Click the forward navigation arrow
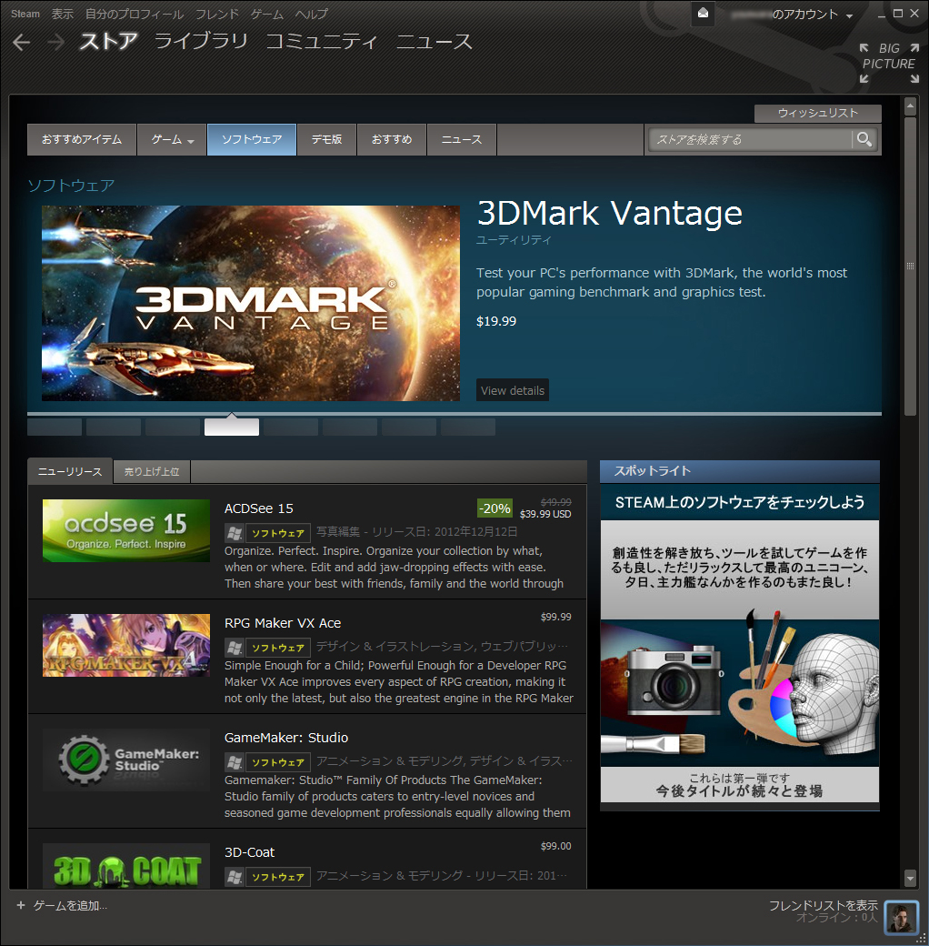This screenshot has width=929, height=946. coord(55,42)
